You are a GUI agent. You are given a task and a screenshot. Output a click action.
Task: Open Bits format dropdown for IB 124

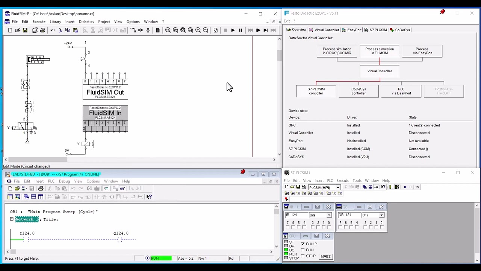coord(329,215)
